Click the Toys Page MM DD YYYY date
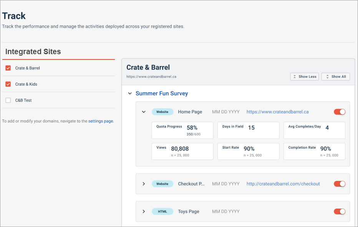The width and height of the screenshot is (358, 227). pos(226,212)
